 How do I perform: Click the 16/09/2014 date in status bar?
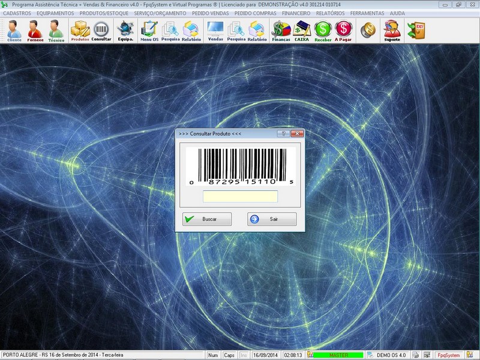(x=265, y=355)
